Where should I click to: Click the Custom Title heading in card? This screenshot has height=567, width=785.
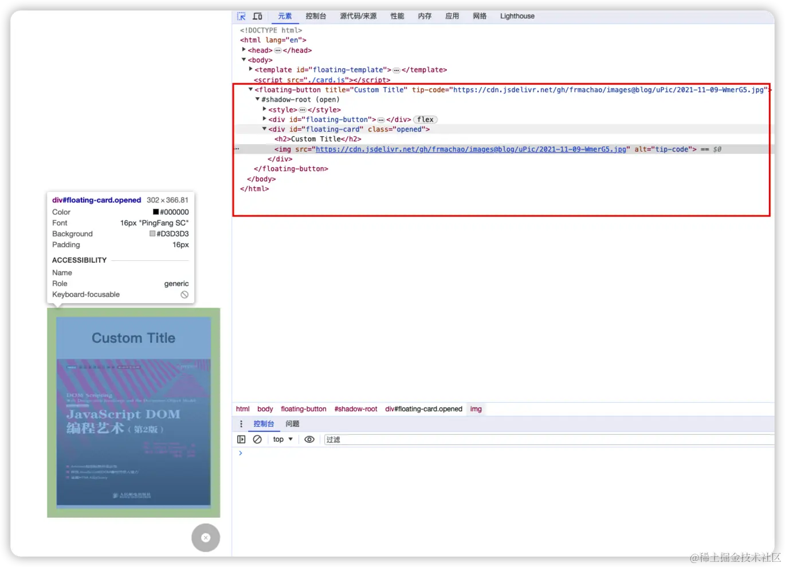coord(134,338)
